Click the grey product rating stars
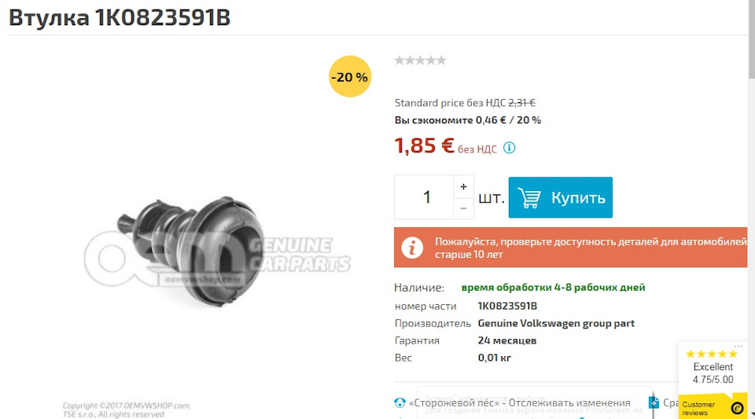755x419 pixels. [x=420, y=60]
